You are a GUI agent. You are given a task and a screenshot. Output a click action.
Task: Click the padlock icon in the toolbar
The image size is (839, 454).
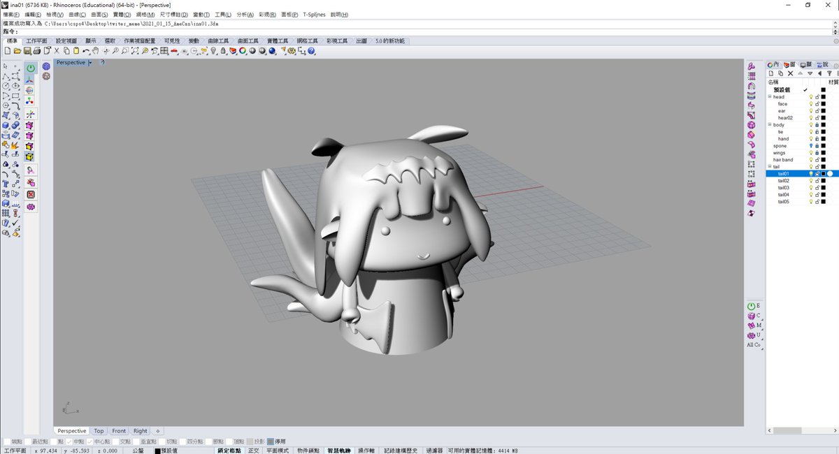point(223,51)
